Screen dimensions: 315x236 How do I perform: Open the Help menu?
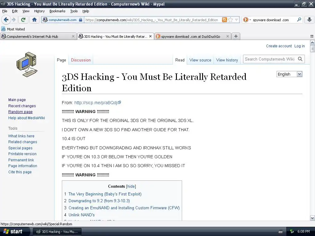click(86, 11)
